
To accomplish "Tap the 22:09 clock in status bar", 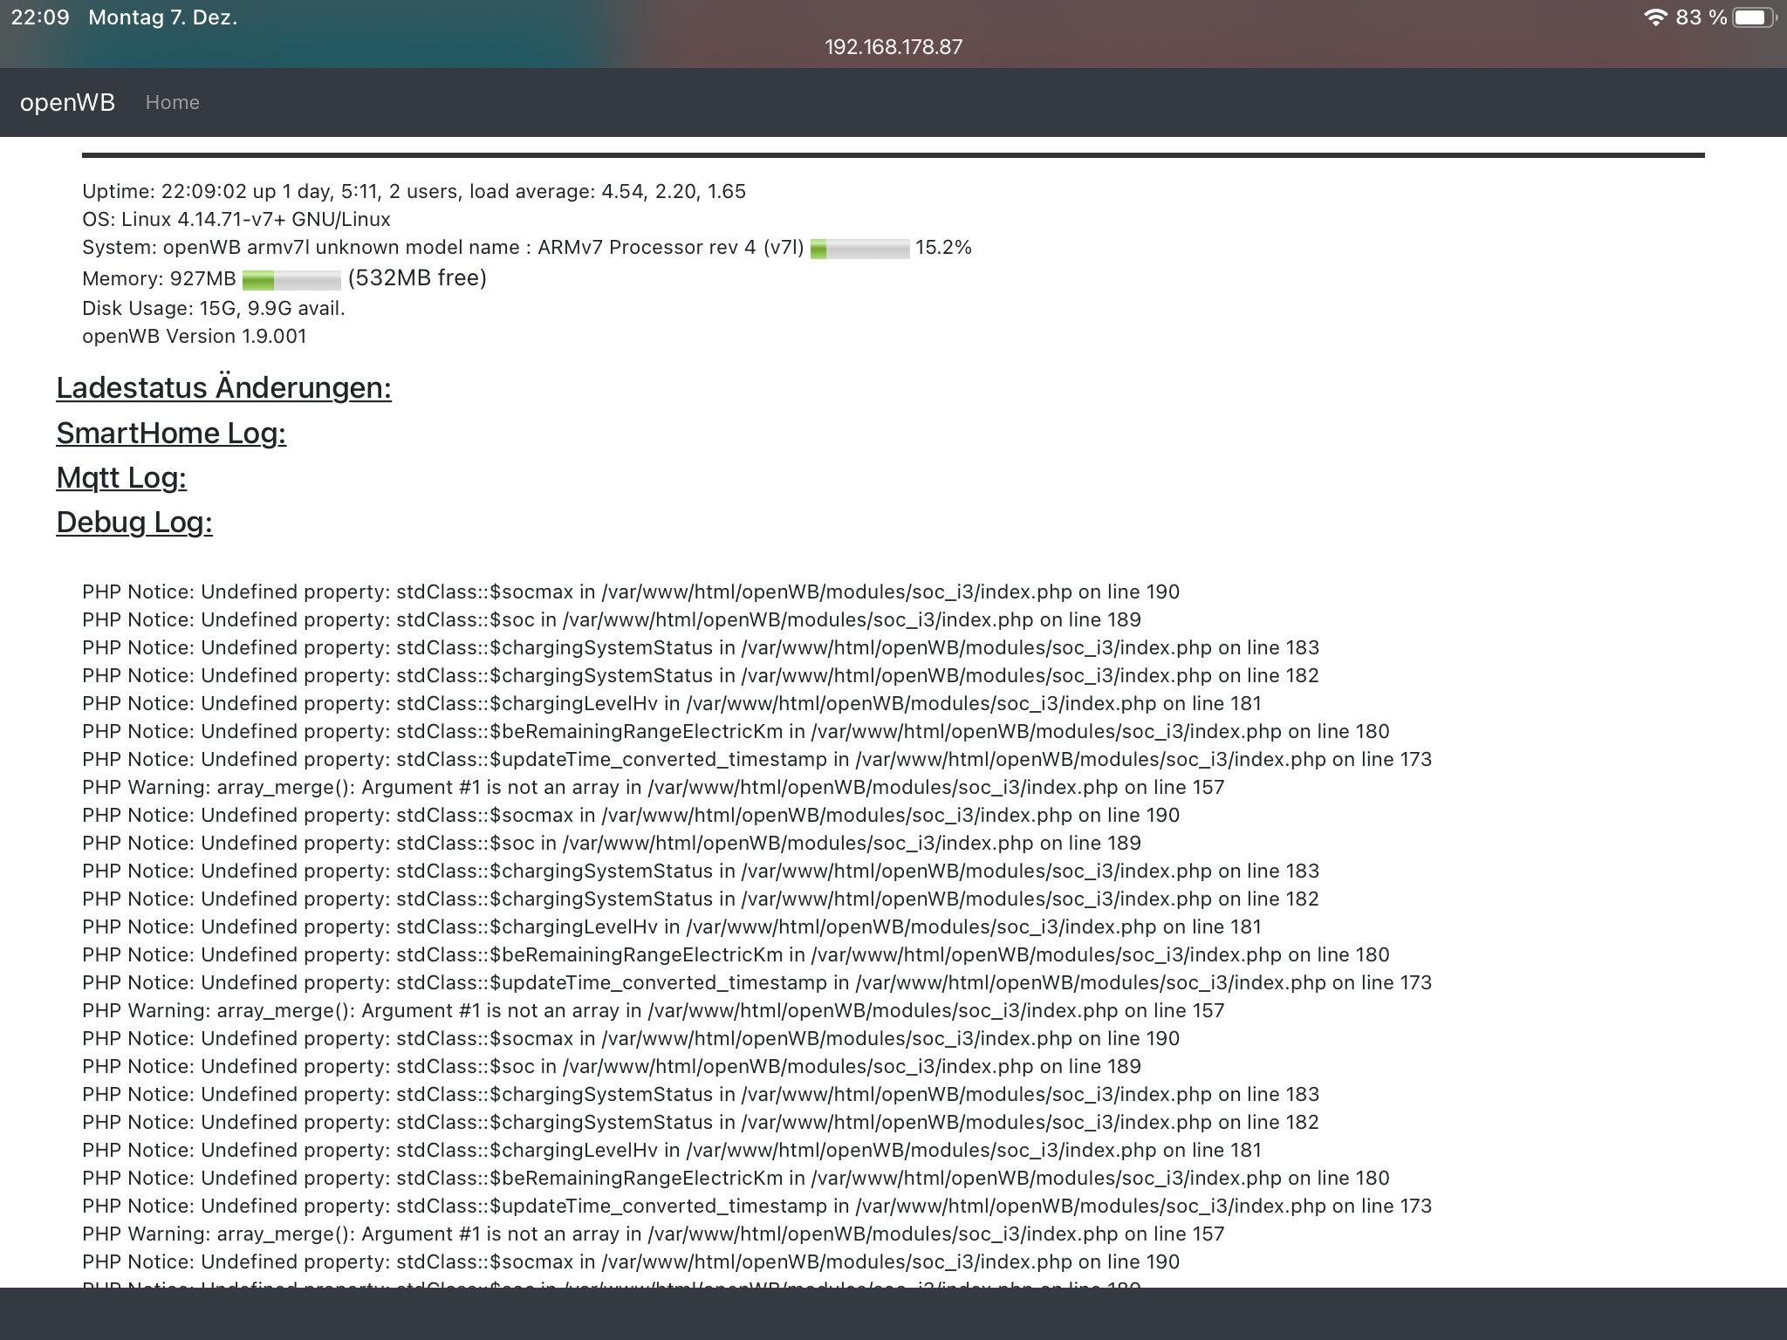I will [40, 17].
